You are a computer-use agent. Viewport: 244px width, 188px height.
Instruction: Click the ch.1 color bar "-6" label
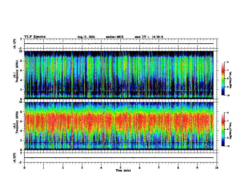click(228, 62)
